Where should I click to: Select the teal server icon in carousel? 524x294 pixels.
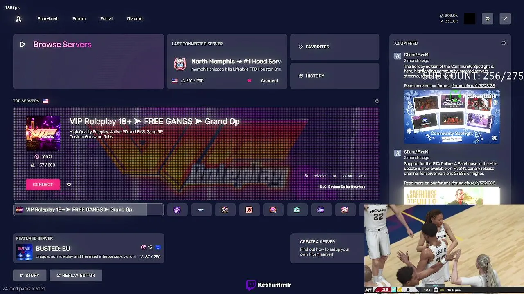[x=297, y=210]
